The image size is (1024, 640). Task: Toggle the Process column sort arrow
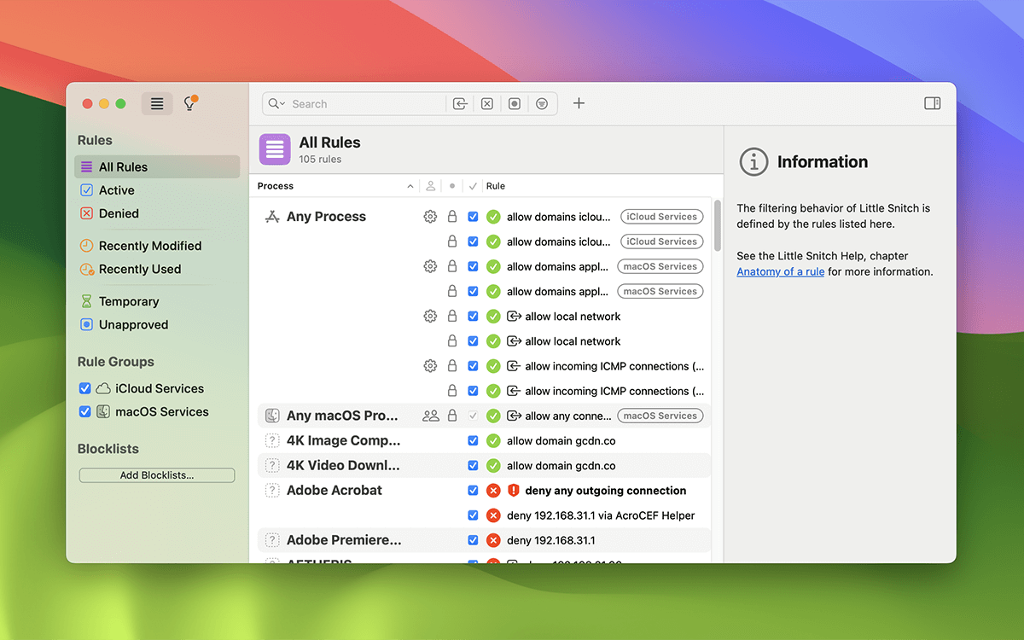pyautogui.click(x=410, y=186)
